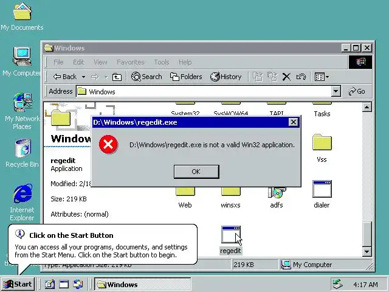The image size is (389, 292).
Task: Select the My Documents desktop icon
Action: [x=22, y=17]
